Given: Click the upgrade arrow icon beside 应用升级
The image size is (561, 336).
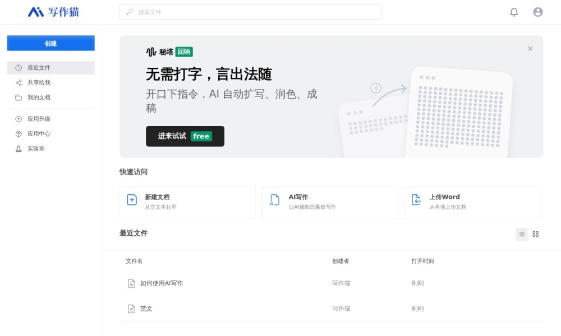Looking at the screenshot, I should click(x=19, y=119).
